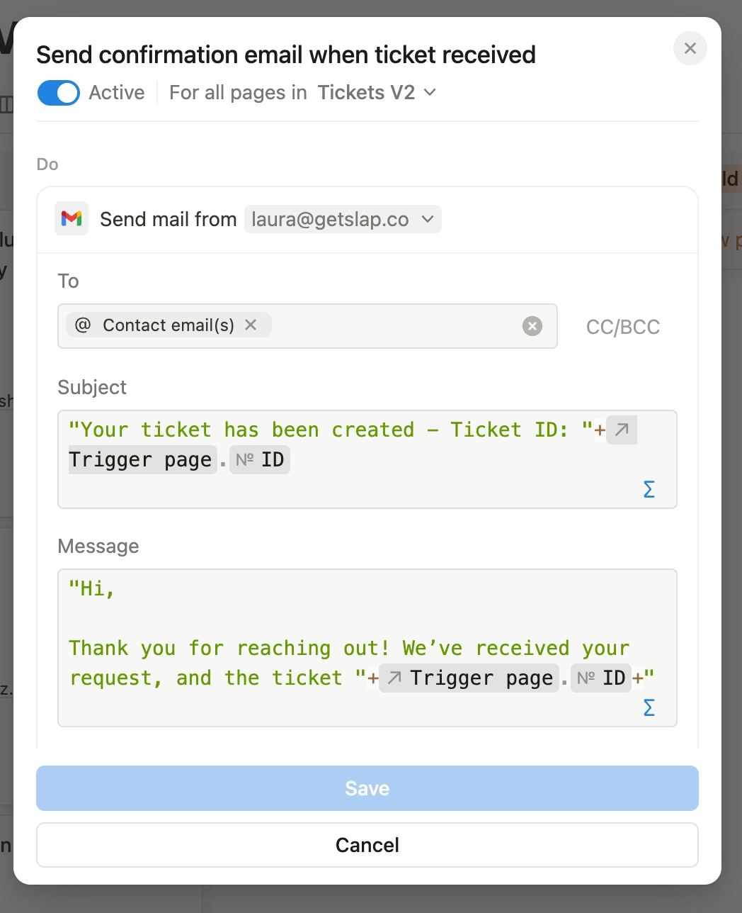Select the Trigger page token in Subject
This screenshot has width=742, height=913.
coord(140,460)
